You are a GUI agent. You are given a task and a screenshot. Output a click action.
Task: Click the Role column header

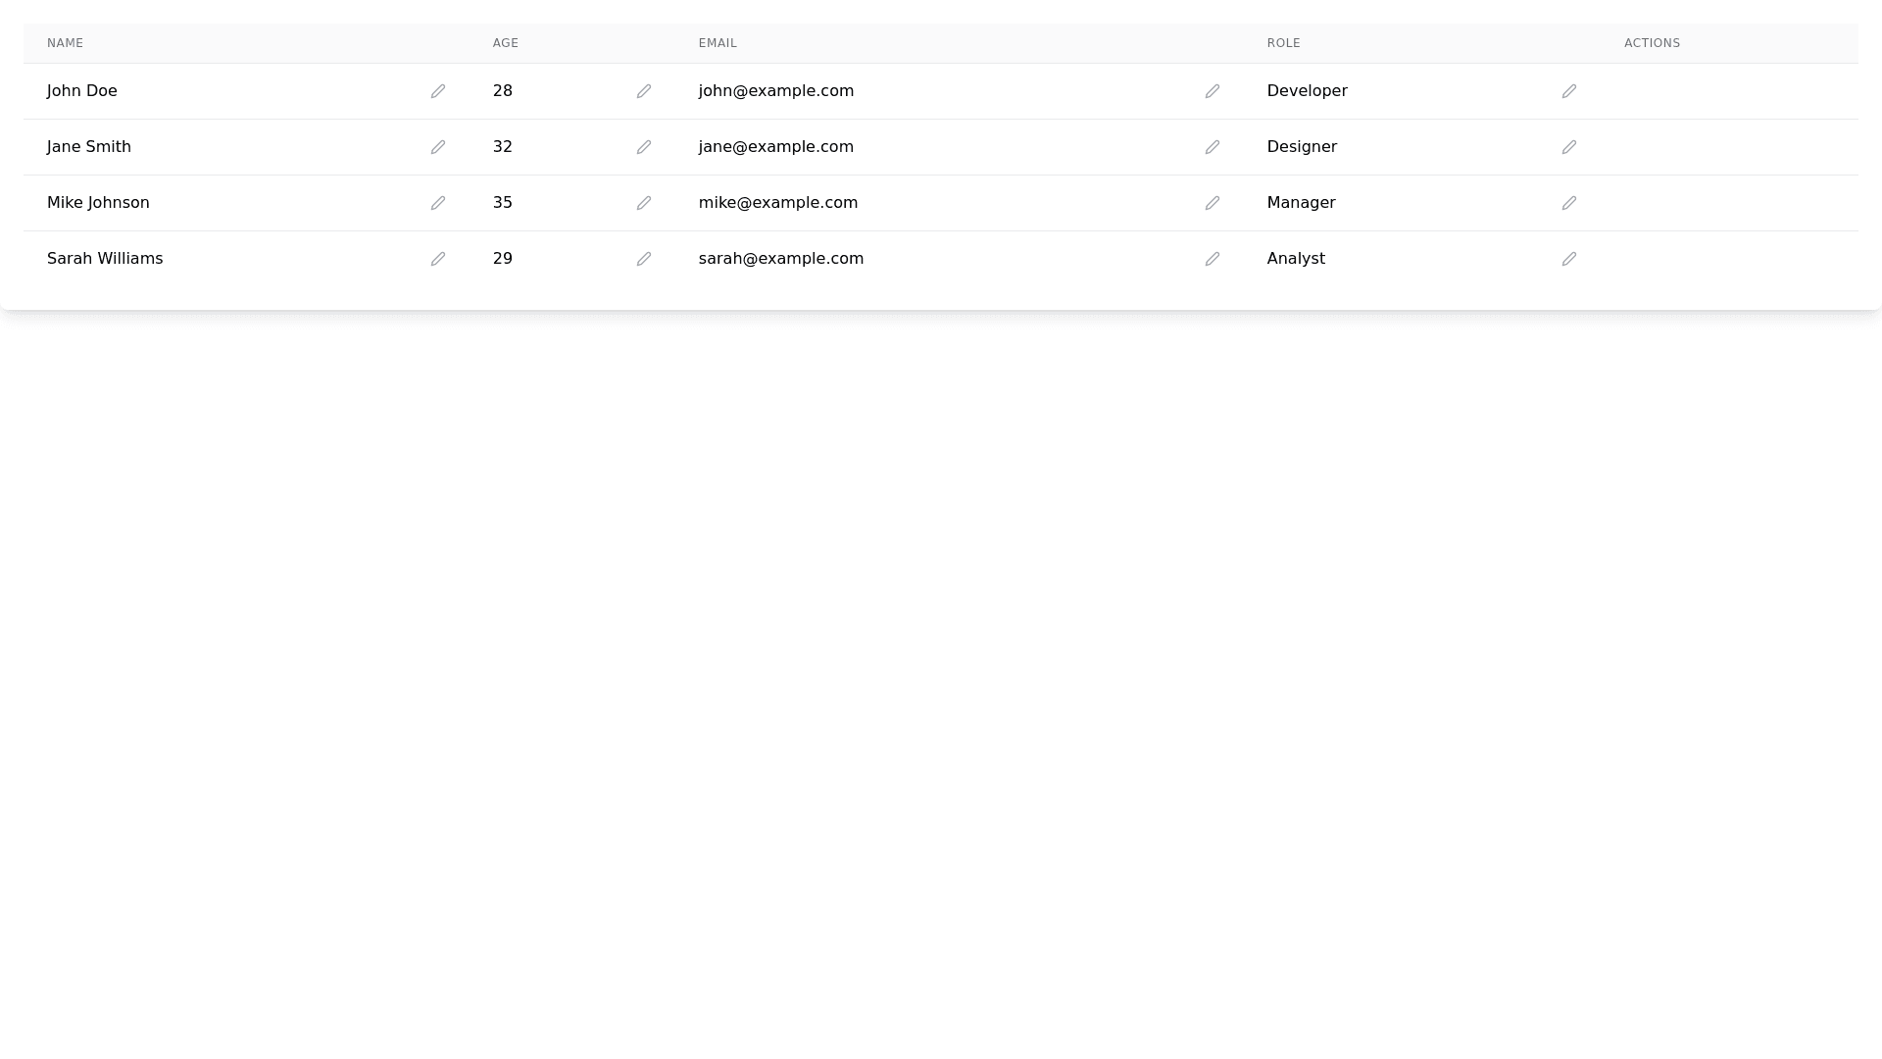tap(1283, 43)
